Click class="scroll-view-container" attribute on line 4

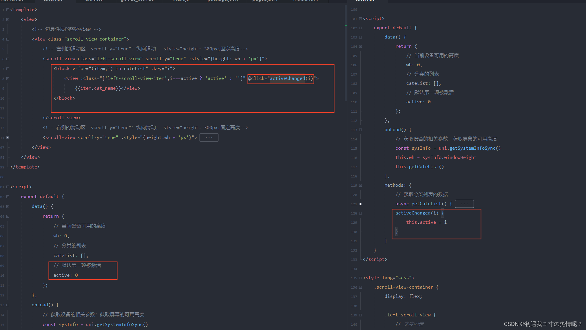point(87,39)
